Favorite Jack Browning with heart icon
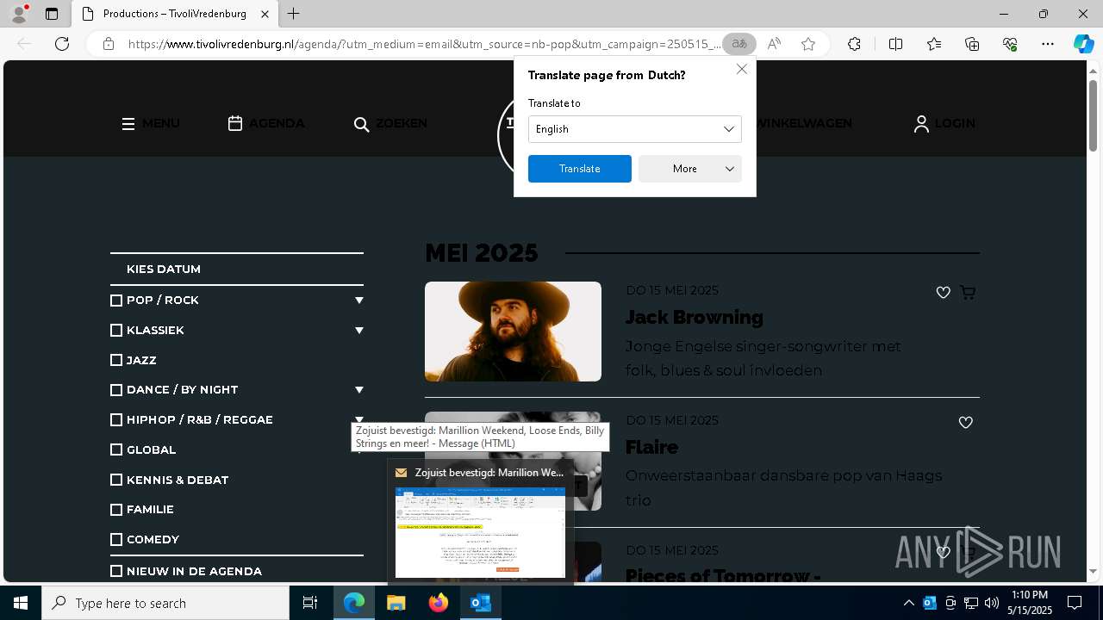The width and height of the screenshot is (1103, 620). pos(943,293)
